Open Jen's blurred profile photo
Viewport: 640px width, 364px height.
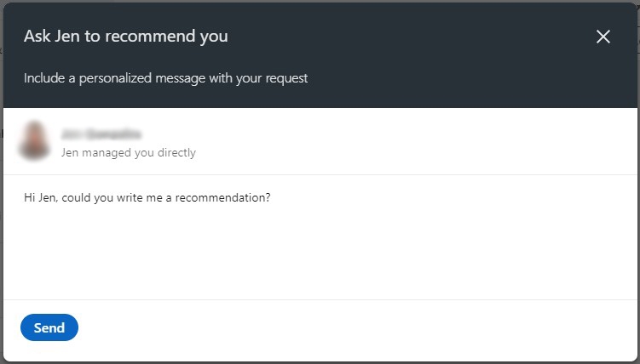[34, 140]
